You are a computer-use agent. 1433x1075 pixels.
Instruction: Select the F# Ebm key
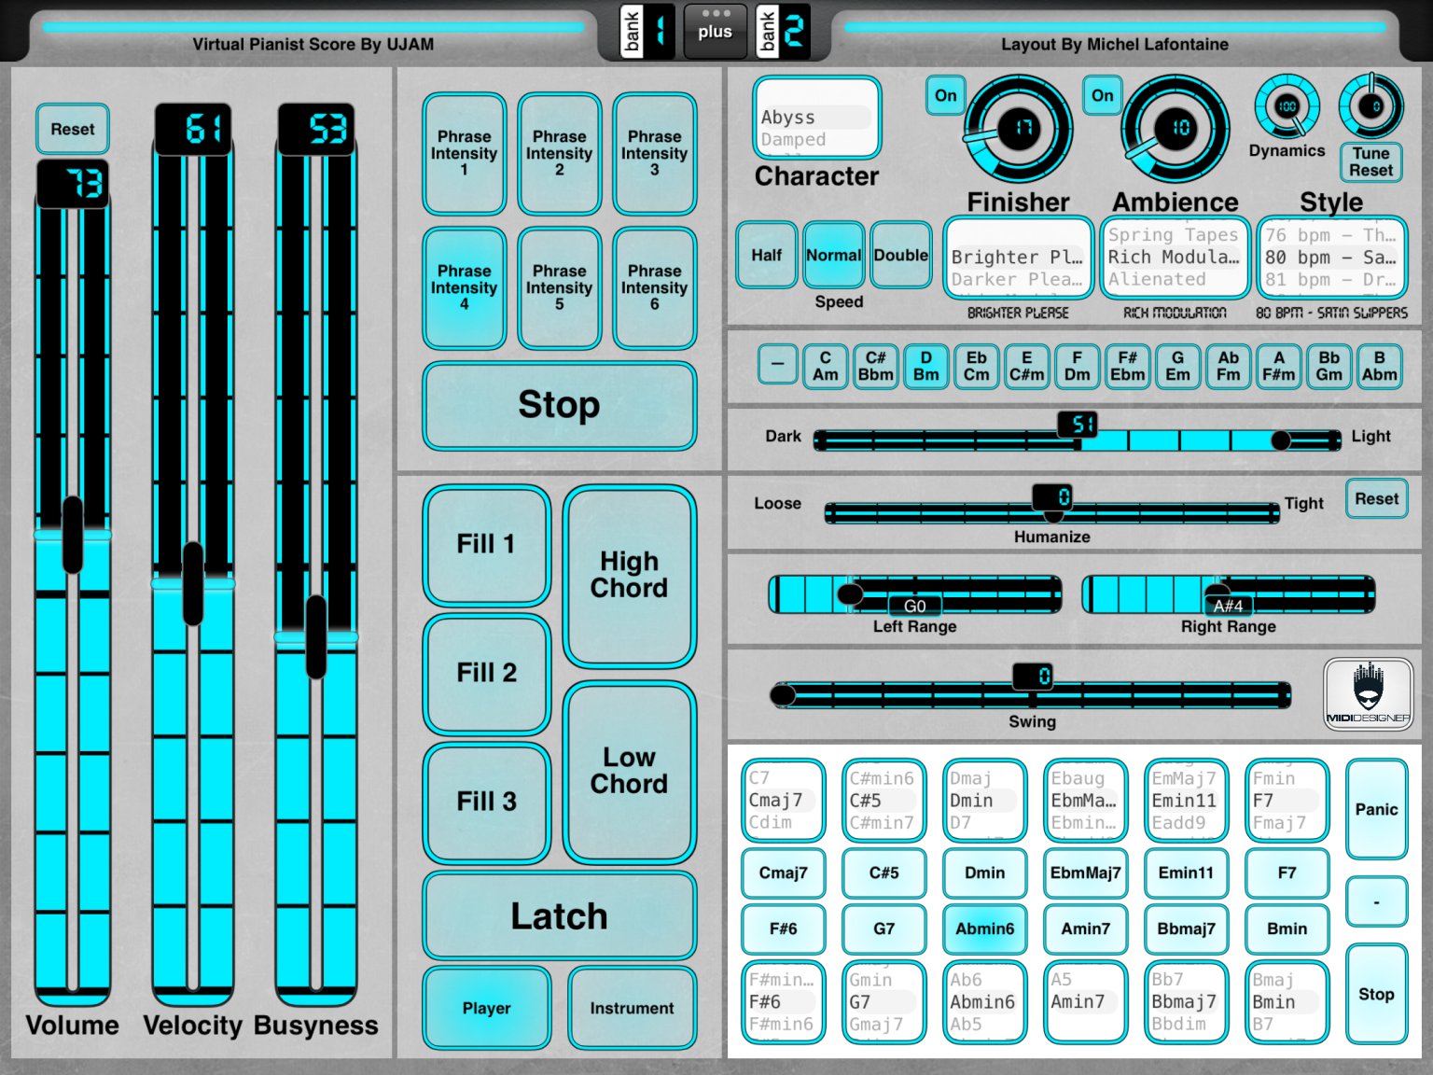1128,366
